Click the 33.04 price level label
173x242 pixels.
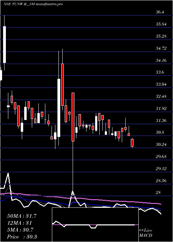click(161, 84)
